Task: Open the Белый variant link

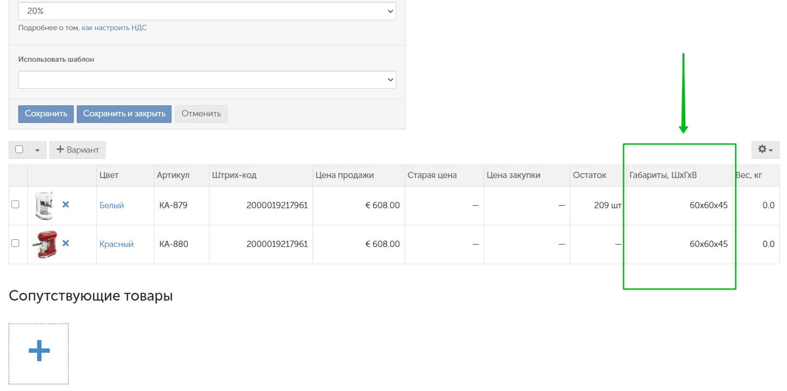Action: (112, 205)
